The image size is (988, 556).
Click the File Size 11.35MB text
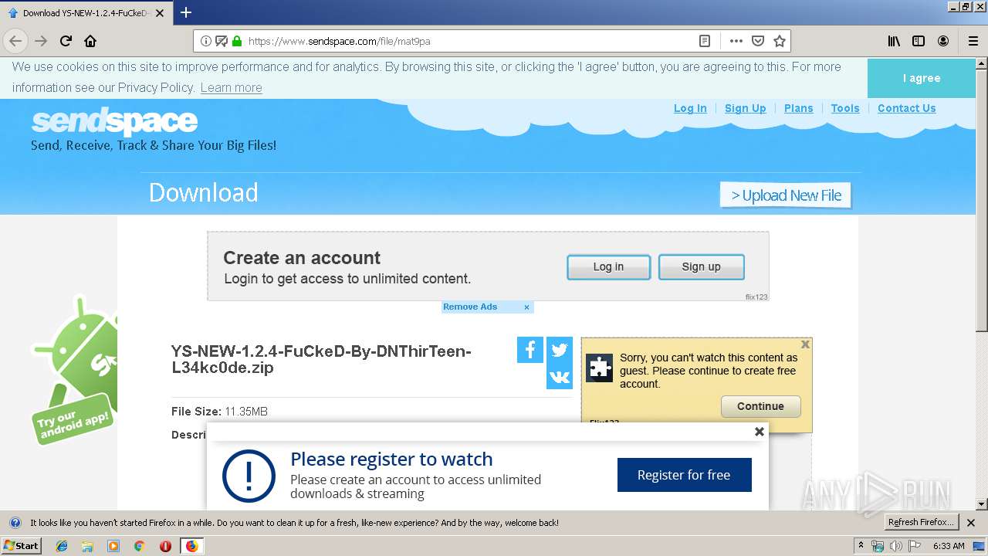(x=219, y=412)
